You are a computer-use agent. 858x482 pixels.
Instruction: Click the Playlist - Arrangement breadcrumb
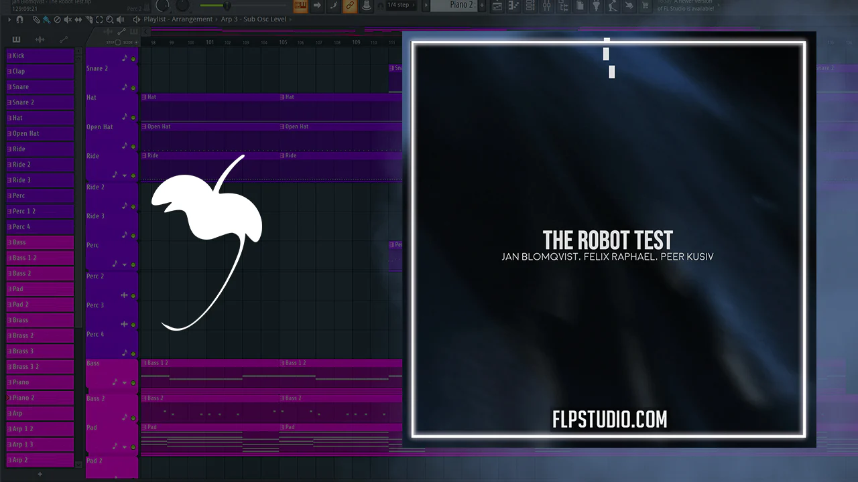click(x=178, y=19)
